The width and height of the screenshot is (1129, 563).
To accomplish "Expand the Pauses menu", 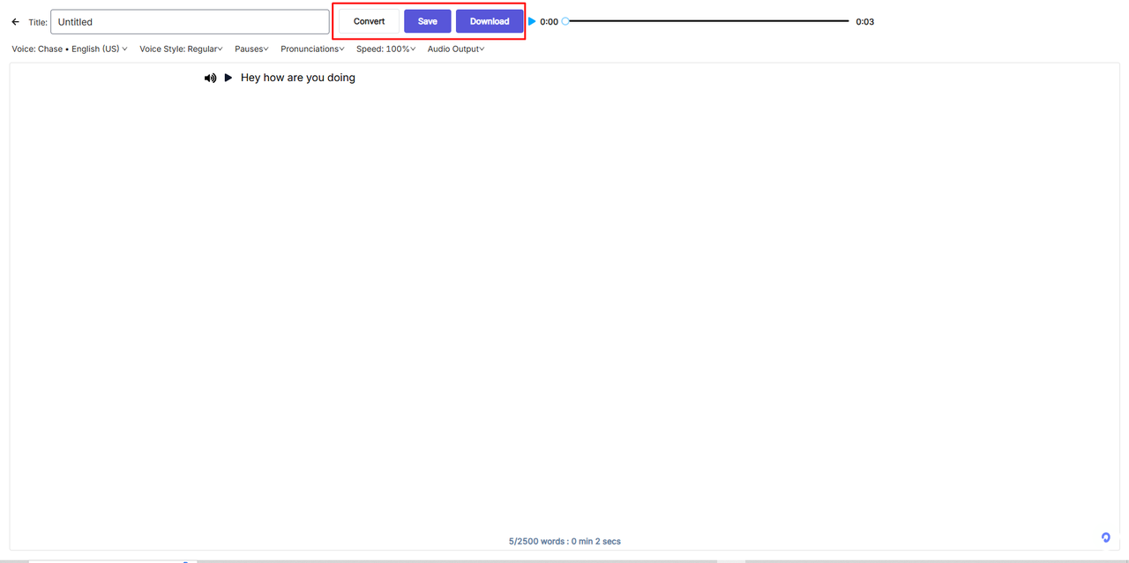I will tap(251, 49).
